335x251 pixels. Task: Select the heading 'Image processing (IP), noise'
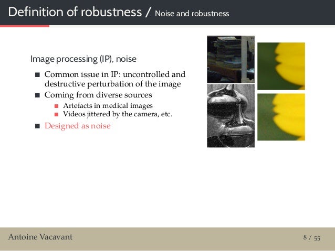(83, 59)
